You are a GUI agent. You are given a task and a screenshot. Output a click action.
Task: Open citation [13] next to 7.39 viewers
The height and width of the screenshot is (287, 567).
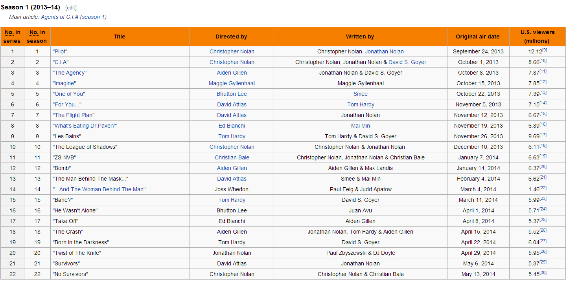[x=543, y=93]
